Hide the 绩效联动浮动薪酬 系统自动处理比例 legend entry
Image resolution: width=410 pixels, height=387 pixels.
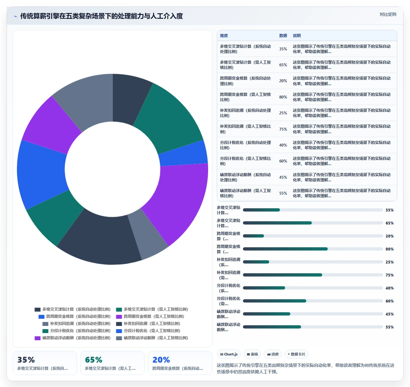coord(73,338)
